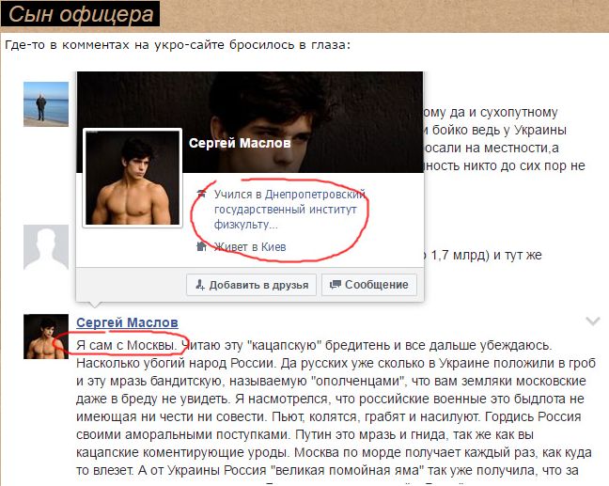
Task: Click the graduation cap education icon
Action: (201, 193)
